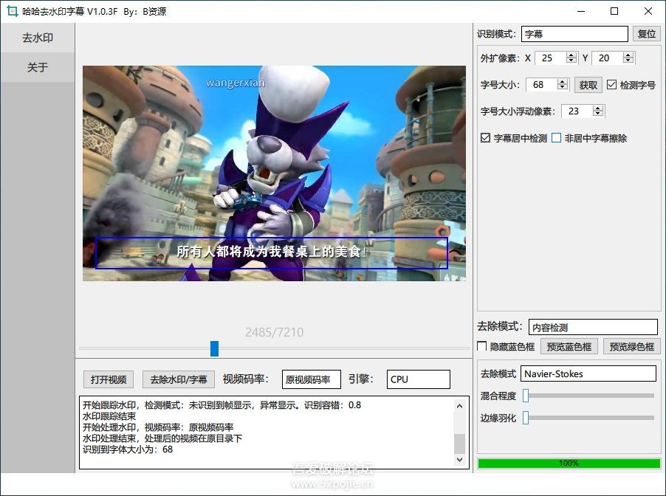666x496 pixels.
Task: Check the 隐藏蓝色框 option
Action: coord(483,345)
